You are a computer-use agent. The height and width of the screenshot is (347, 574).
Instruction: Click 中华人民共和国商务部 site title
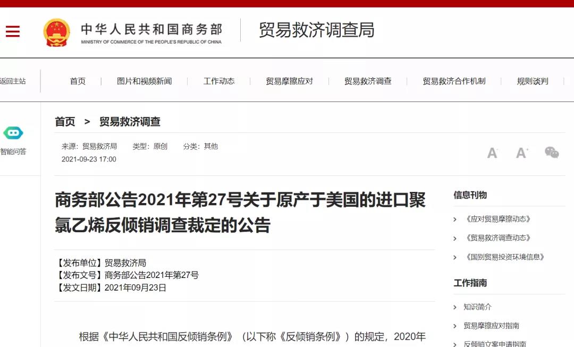tap(151, 29)
